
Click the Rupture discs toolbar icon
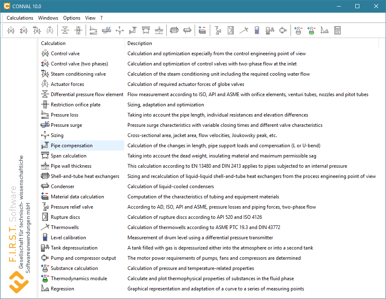click(231, 30)
